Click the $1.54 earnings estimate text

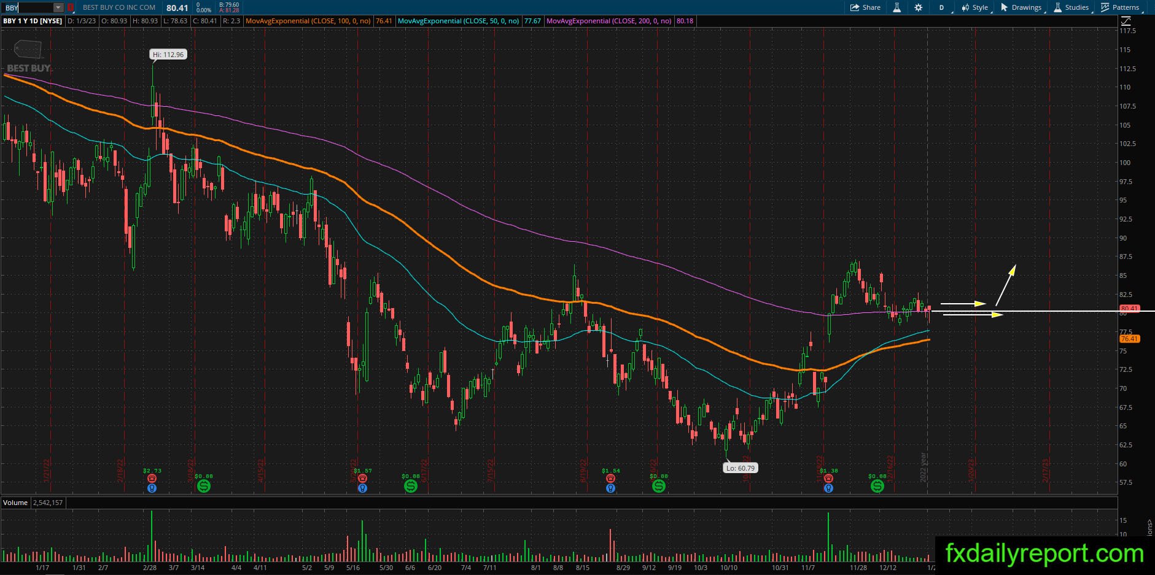(610, 471)
